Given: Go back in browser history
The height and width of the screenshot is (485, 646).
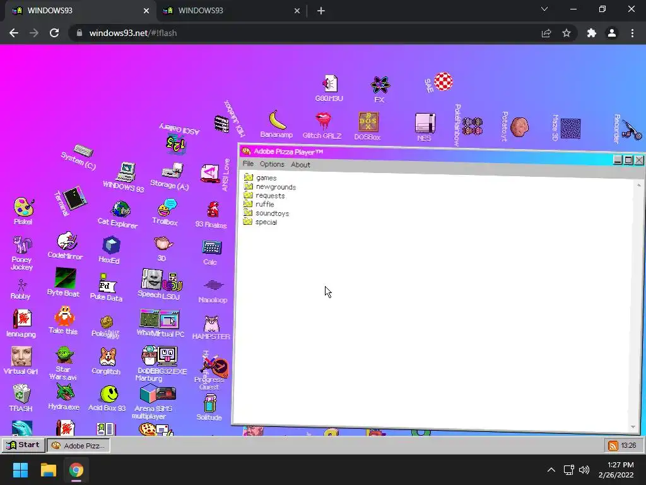Looking at the screenshot, I should pyautogui.click(x=14, y=33).
